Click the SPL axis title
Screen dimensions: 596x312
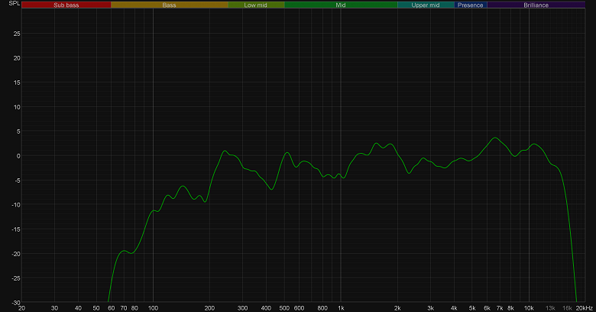pyautogui.click(x=14, y=3)
